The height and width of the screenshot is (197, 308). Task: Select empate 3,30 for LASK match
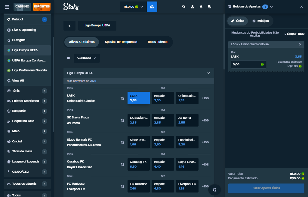163,98
